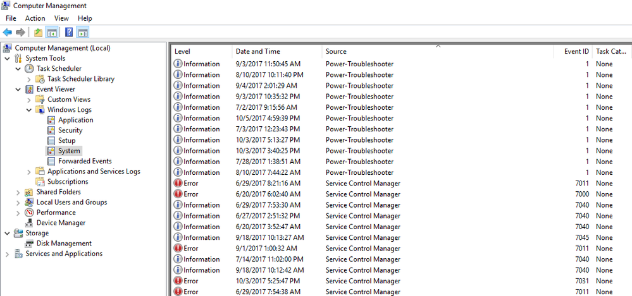The height and width of the screenshot is (296, 632).
Task: Click the Event Viewer icon in tree
Action: click(30, 89)
